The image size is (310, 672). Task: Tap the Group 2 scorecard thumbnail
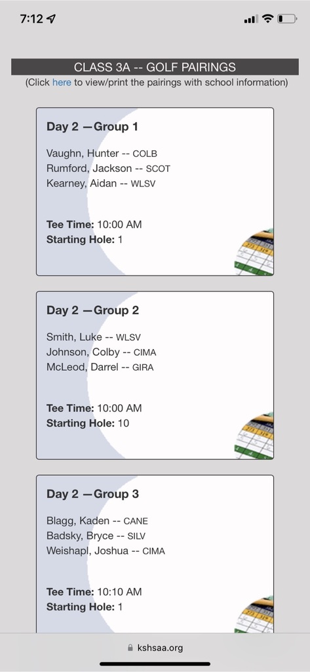coord(254,436)
